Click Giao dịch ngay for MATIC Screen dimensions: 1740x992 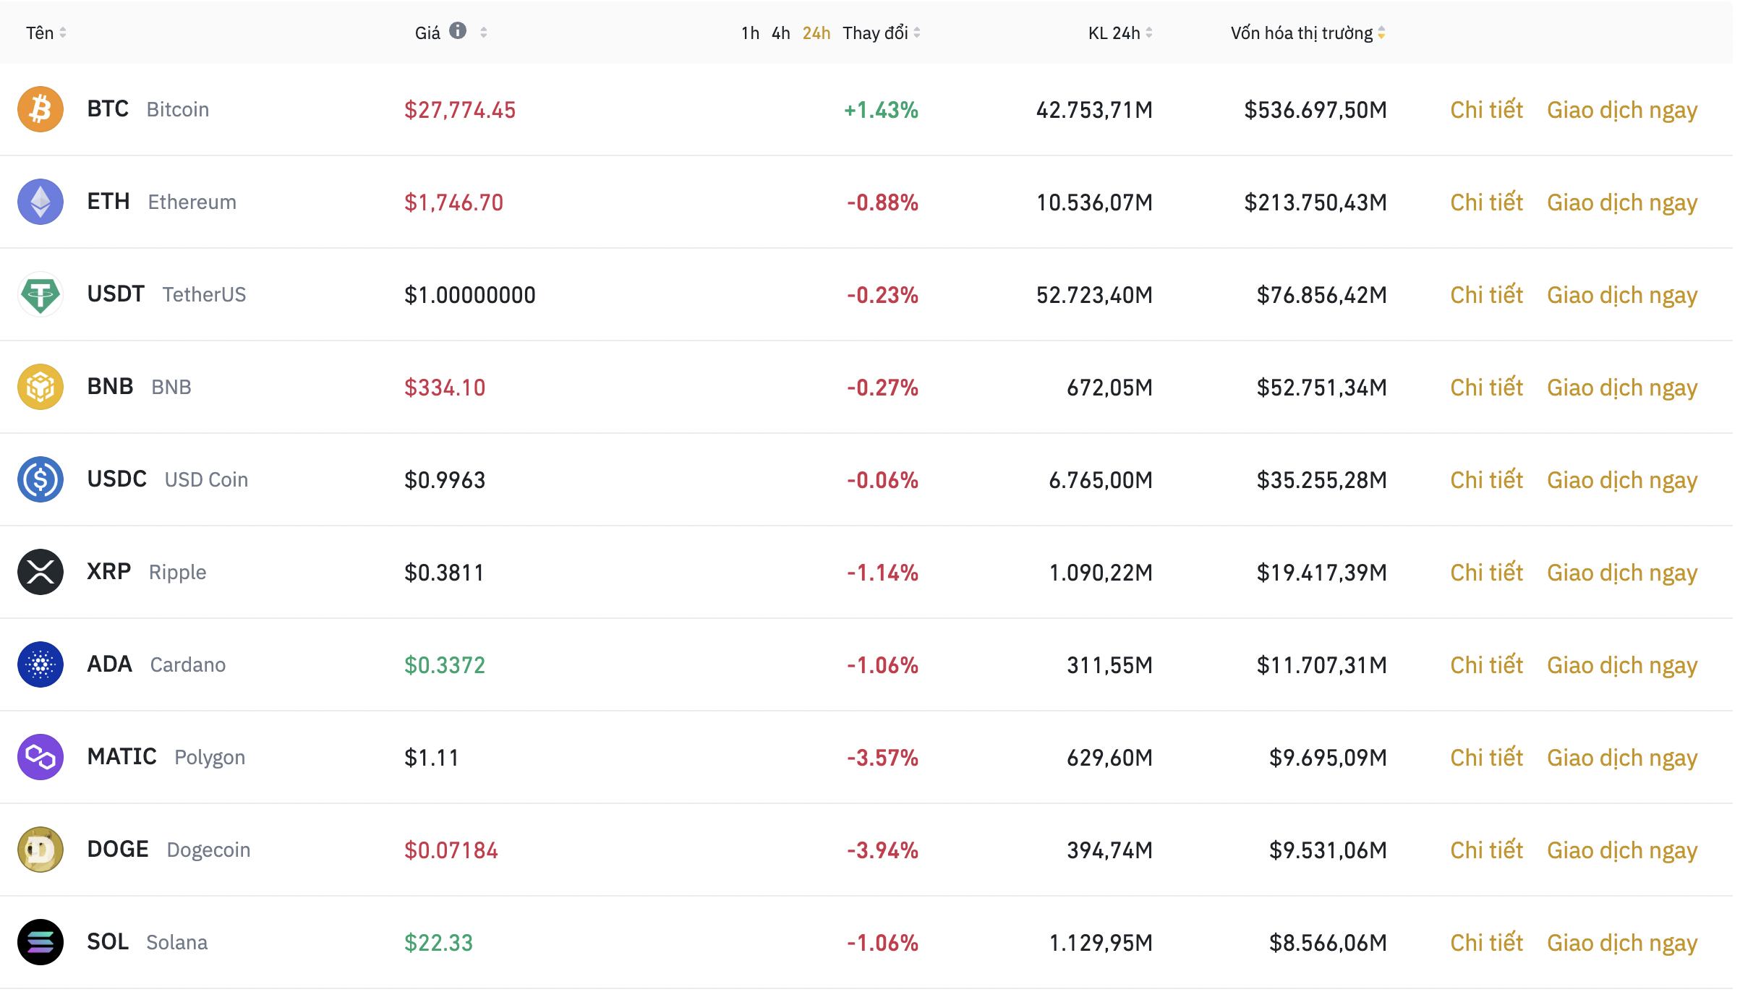(1622, 758)
